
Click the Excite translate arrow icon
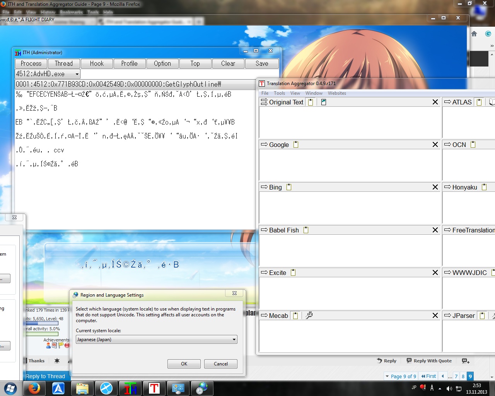pos(264,273)
